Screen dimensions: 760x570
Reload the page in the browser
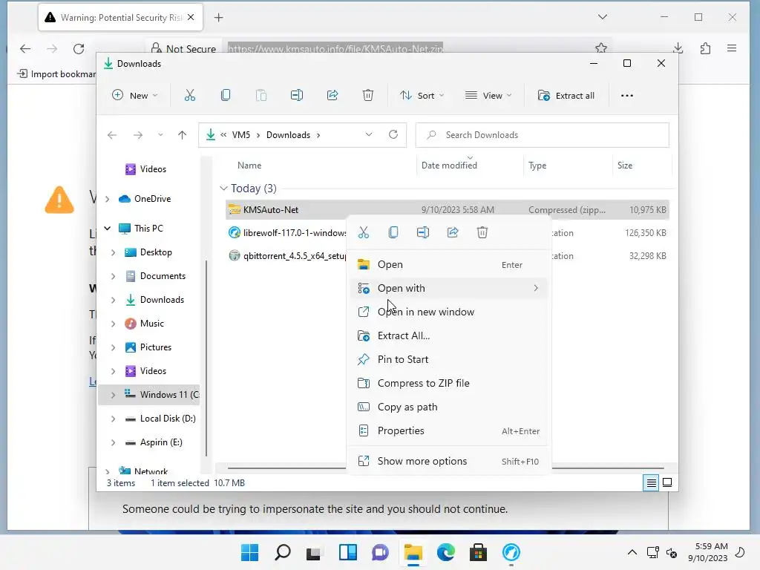79,48
